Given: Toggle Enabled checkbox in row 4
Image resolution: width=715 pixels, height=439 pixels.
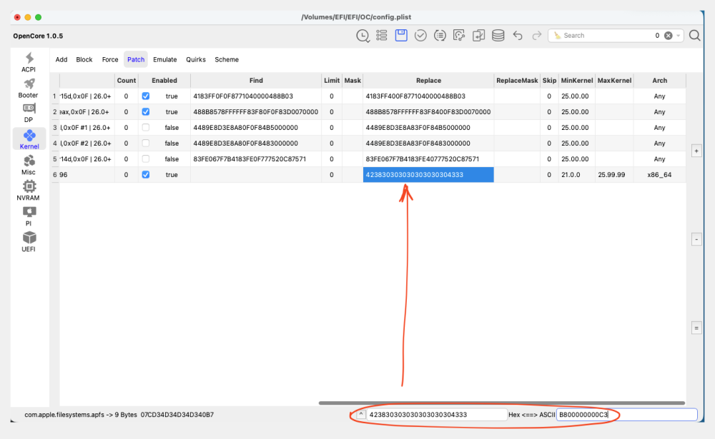Looking at the screenshot, I should [145, 143].
